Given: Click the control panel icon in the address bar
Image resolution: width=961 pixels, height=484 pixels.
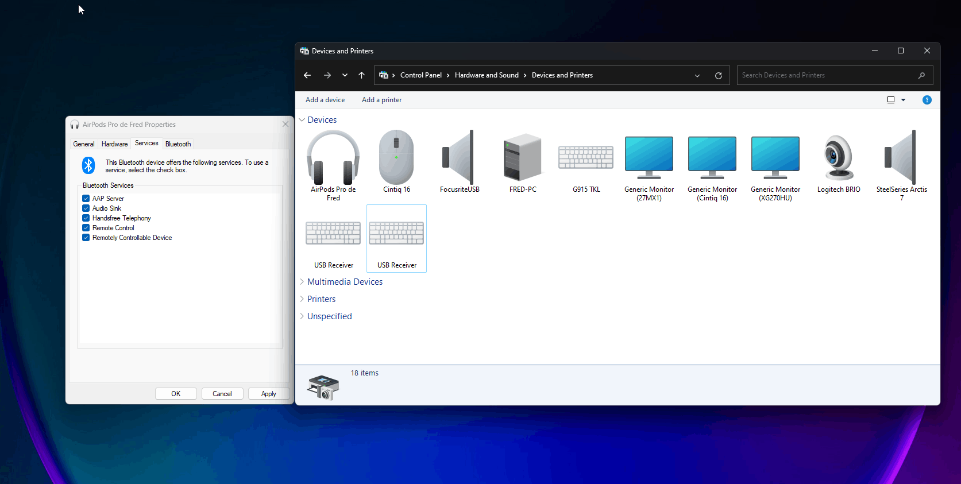Looking at the screenshot, I should 384,75.
